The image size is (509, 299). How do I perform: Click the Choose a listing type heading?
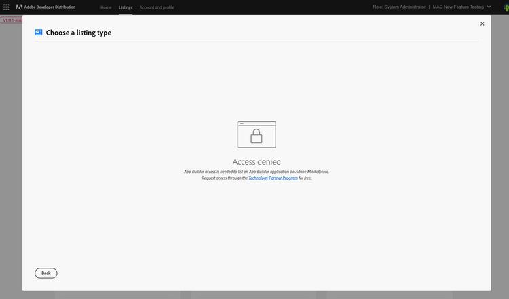79,33
